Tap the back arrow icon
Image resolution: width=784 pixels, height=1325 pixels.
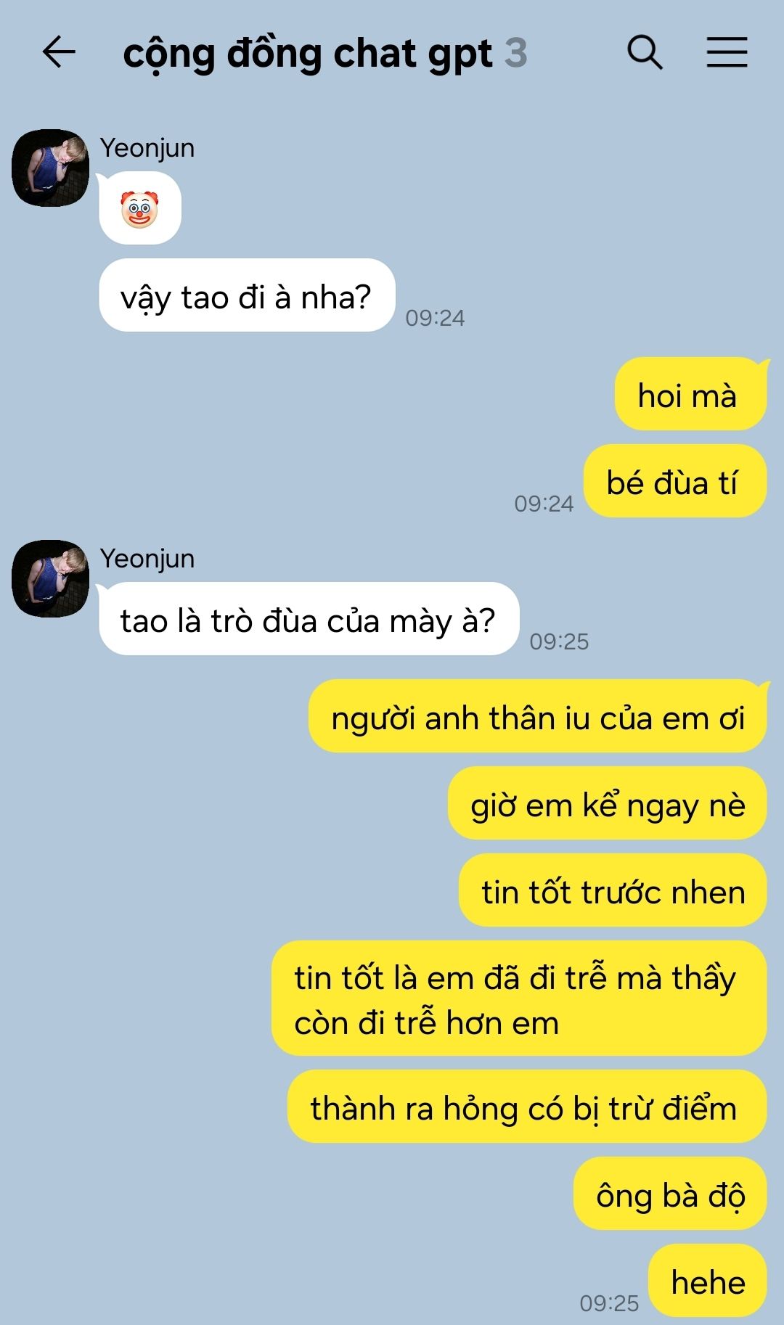point(59,52)
